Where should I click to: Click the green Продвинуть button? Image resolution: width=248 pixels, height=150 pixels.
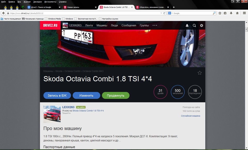click(115, 95)
